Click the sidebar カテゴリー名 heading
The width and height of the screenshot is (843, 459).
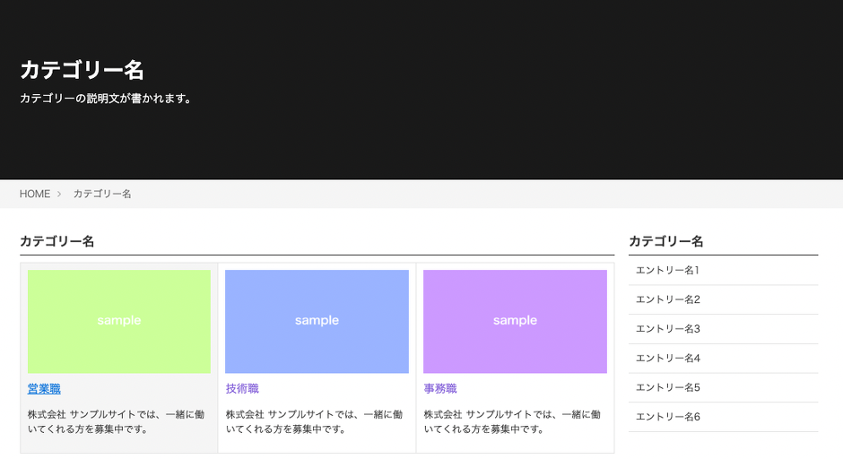[665, 241]
